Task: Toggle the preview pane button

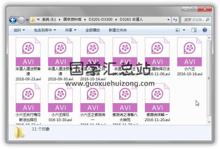Action: (x=194, y=30)
